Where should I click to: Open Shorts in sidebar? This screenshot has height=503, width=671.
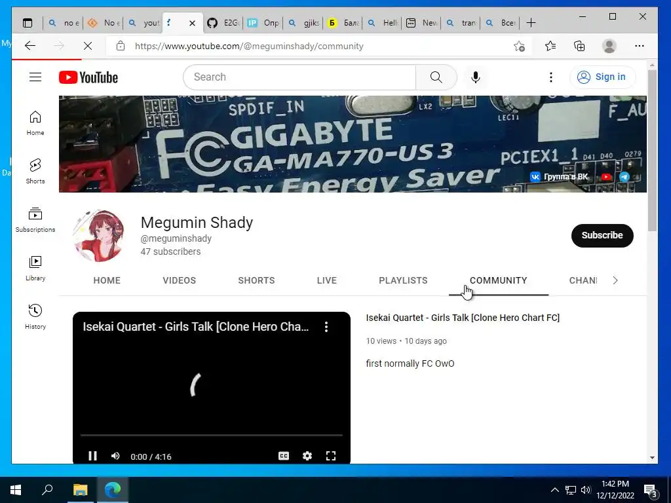(35, 172)
